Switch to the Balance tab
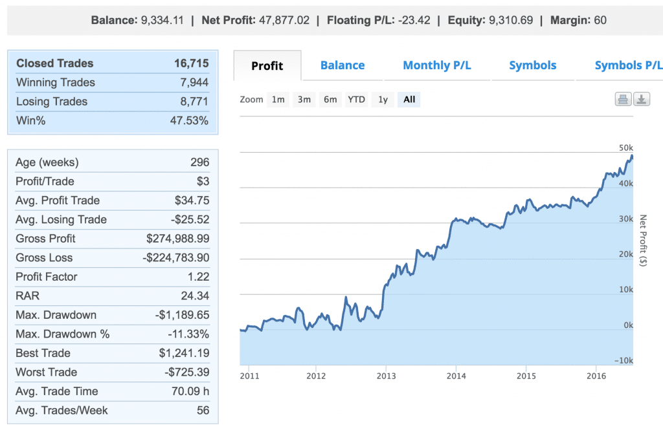663x434 pixels. pyautogui.click(x=343, y=65)
